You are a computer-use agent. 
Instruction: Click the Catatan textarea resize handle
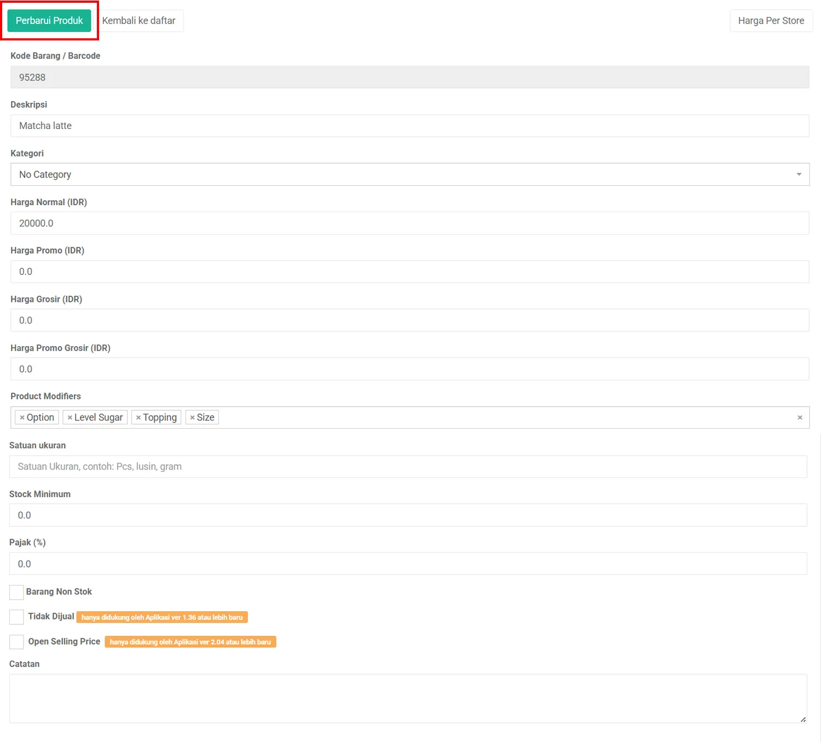pos(803,720)
